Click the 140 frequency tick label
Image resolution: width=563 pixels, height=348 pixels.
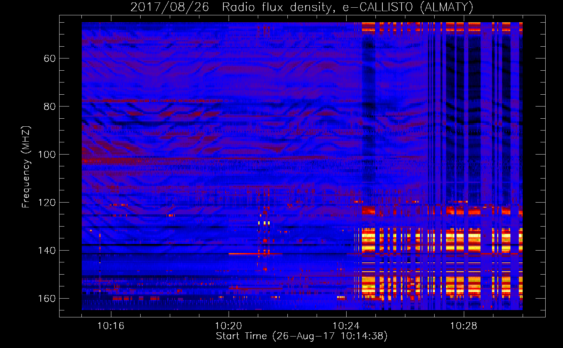pyautogui.click(x=47, y=251)
